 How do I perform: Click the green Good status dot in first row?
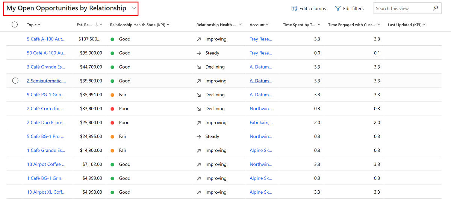(112, 39)
